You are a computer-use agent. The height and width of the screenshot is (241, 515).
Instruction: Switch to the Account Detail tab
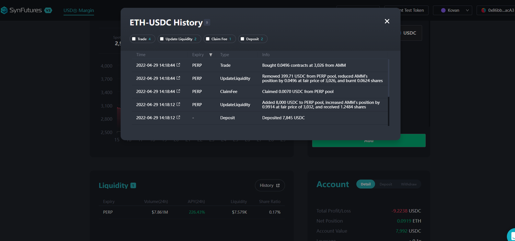[366, 184]
